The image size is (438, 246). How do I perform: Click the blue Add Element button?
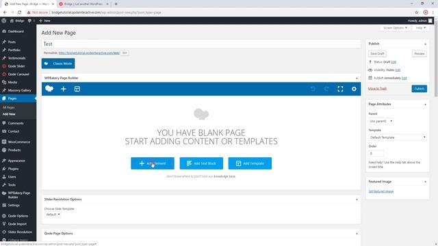153,163
